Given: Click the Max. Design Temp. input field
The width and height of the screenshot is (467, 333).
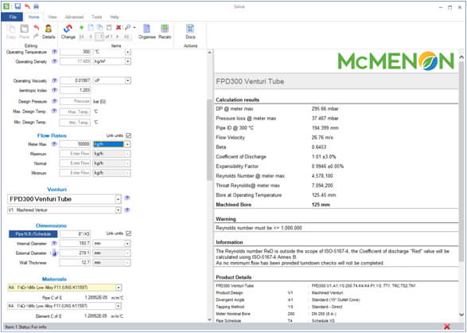Looking at the screenshot, I should [x=75, y=112].
